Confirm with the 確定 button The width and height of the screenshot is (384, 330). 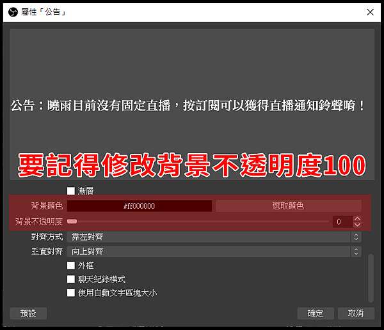[x=316, y=313]
